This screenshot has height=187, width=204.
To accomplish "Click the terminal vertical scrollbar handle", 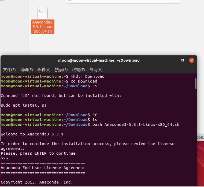I will coord(195,84).
